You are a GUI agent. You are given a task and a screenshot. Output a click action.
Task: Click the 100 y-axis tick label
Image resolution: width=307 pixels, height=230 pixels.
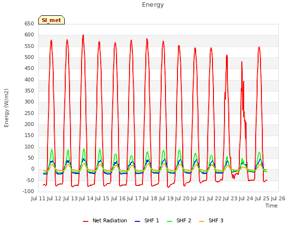click(29, 147)
